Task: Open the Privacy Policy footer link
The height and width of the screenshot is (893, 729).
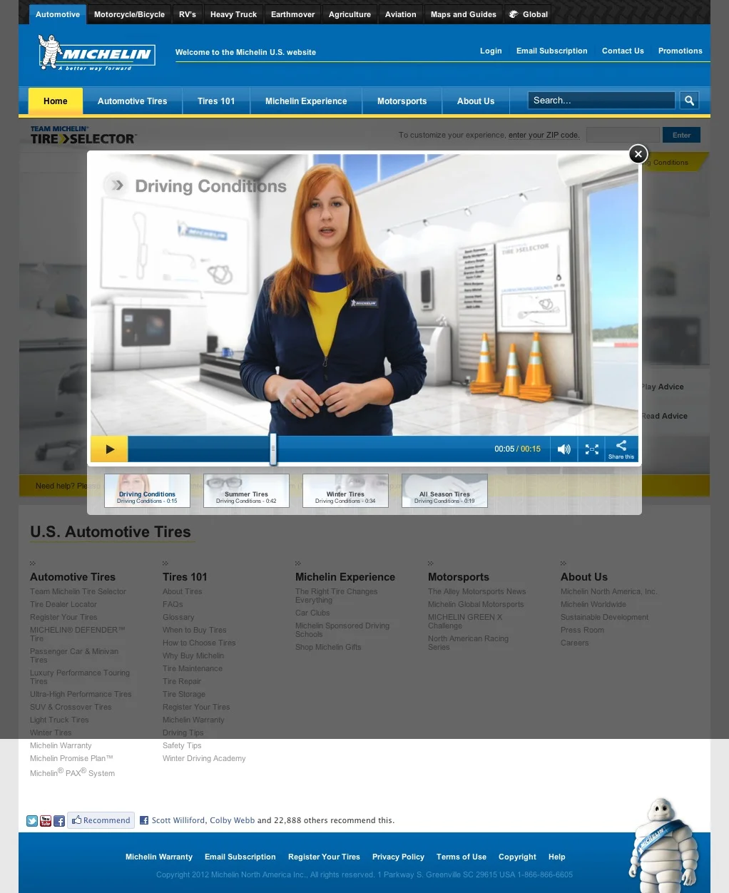Action: (398, 857)
